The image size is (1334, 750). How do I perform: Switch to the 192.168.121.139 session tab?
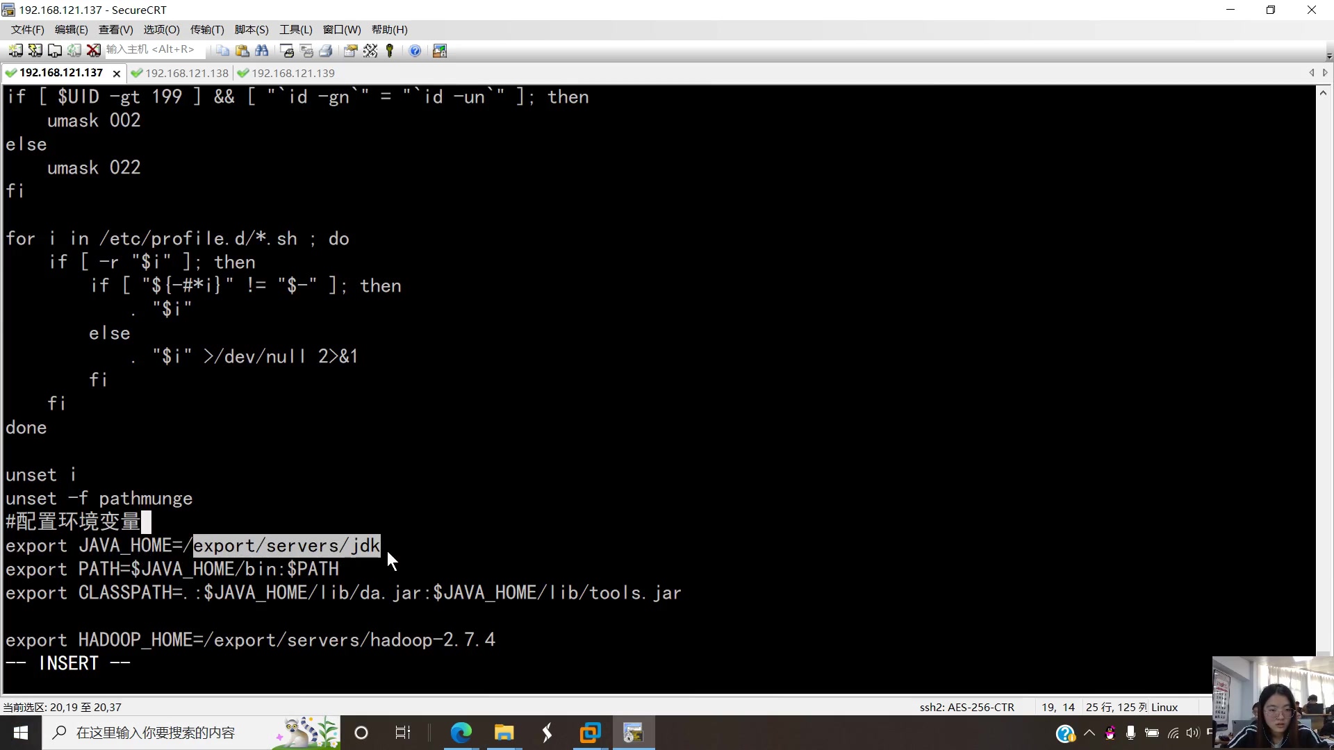pyautogui.click(x=292, y=73)
